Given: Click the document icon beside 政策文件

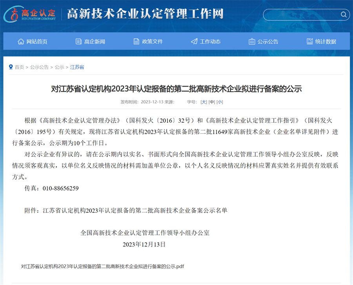Looking at the screenshot, I should pyautogui.click(x=136, y=42).
